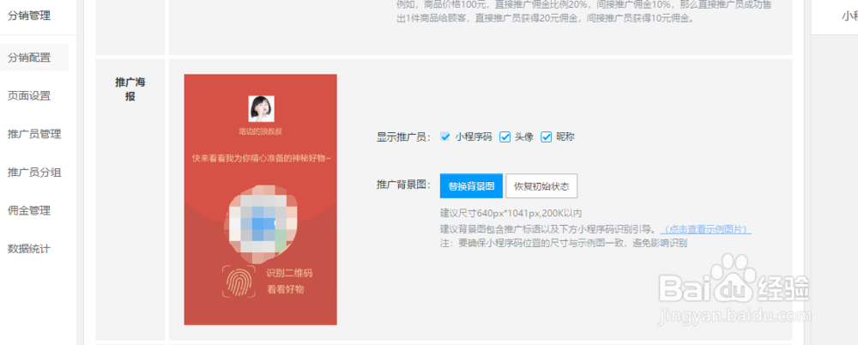Click the nickname text under the avatar

click(x=261, y=131)
